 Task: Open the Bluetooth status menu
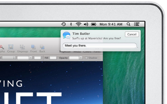(x=71, y=24)
